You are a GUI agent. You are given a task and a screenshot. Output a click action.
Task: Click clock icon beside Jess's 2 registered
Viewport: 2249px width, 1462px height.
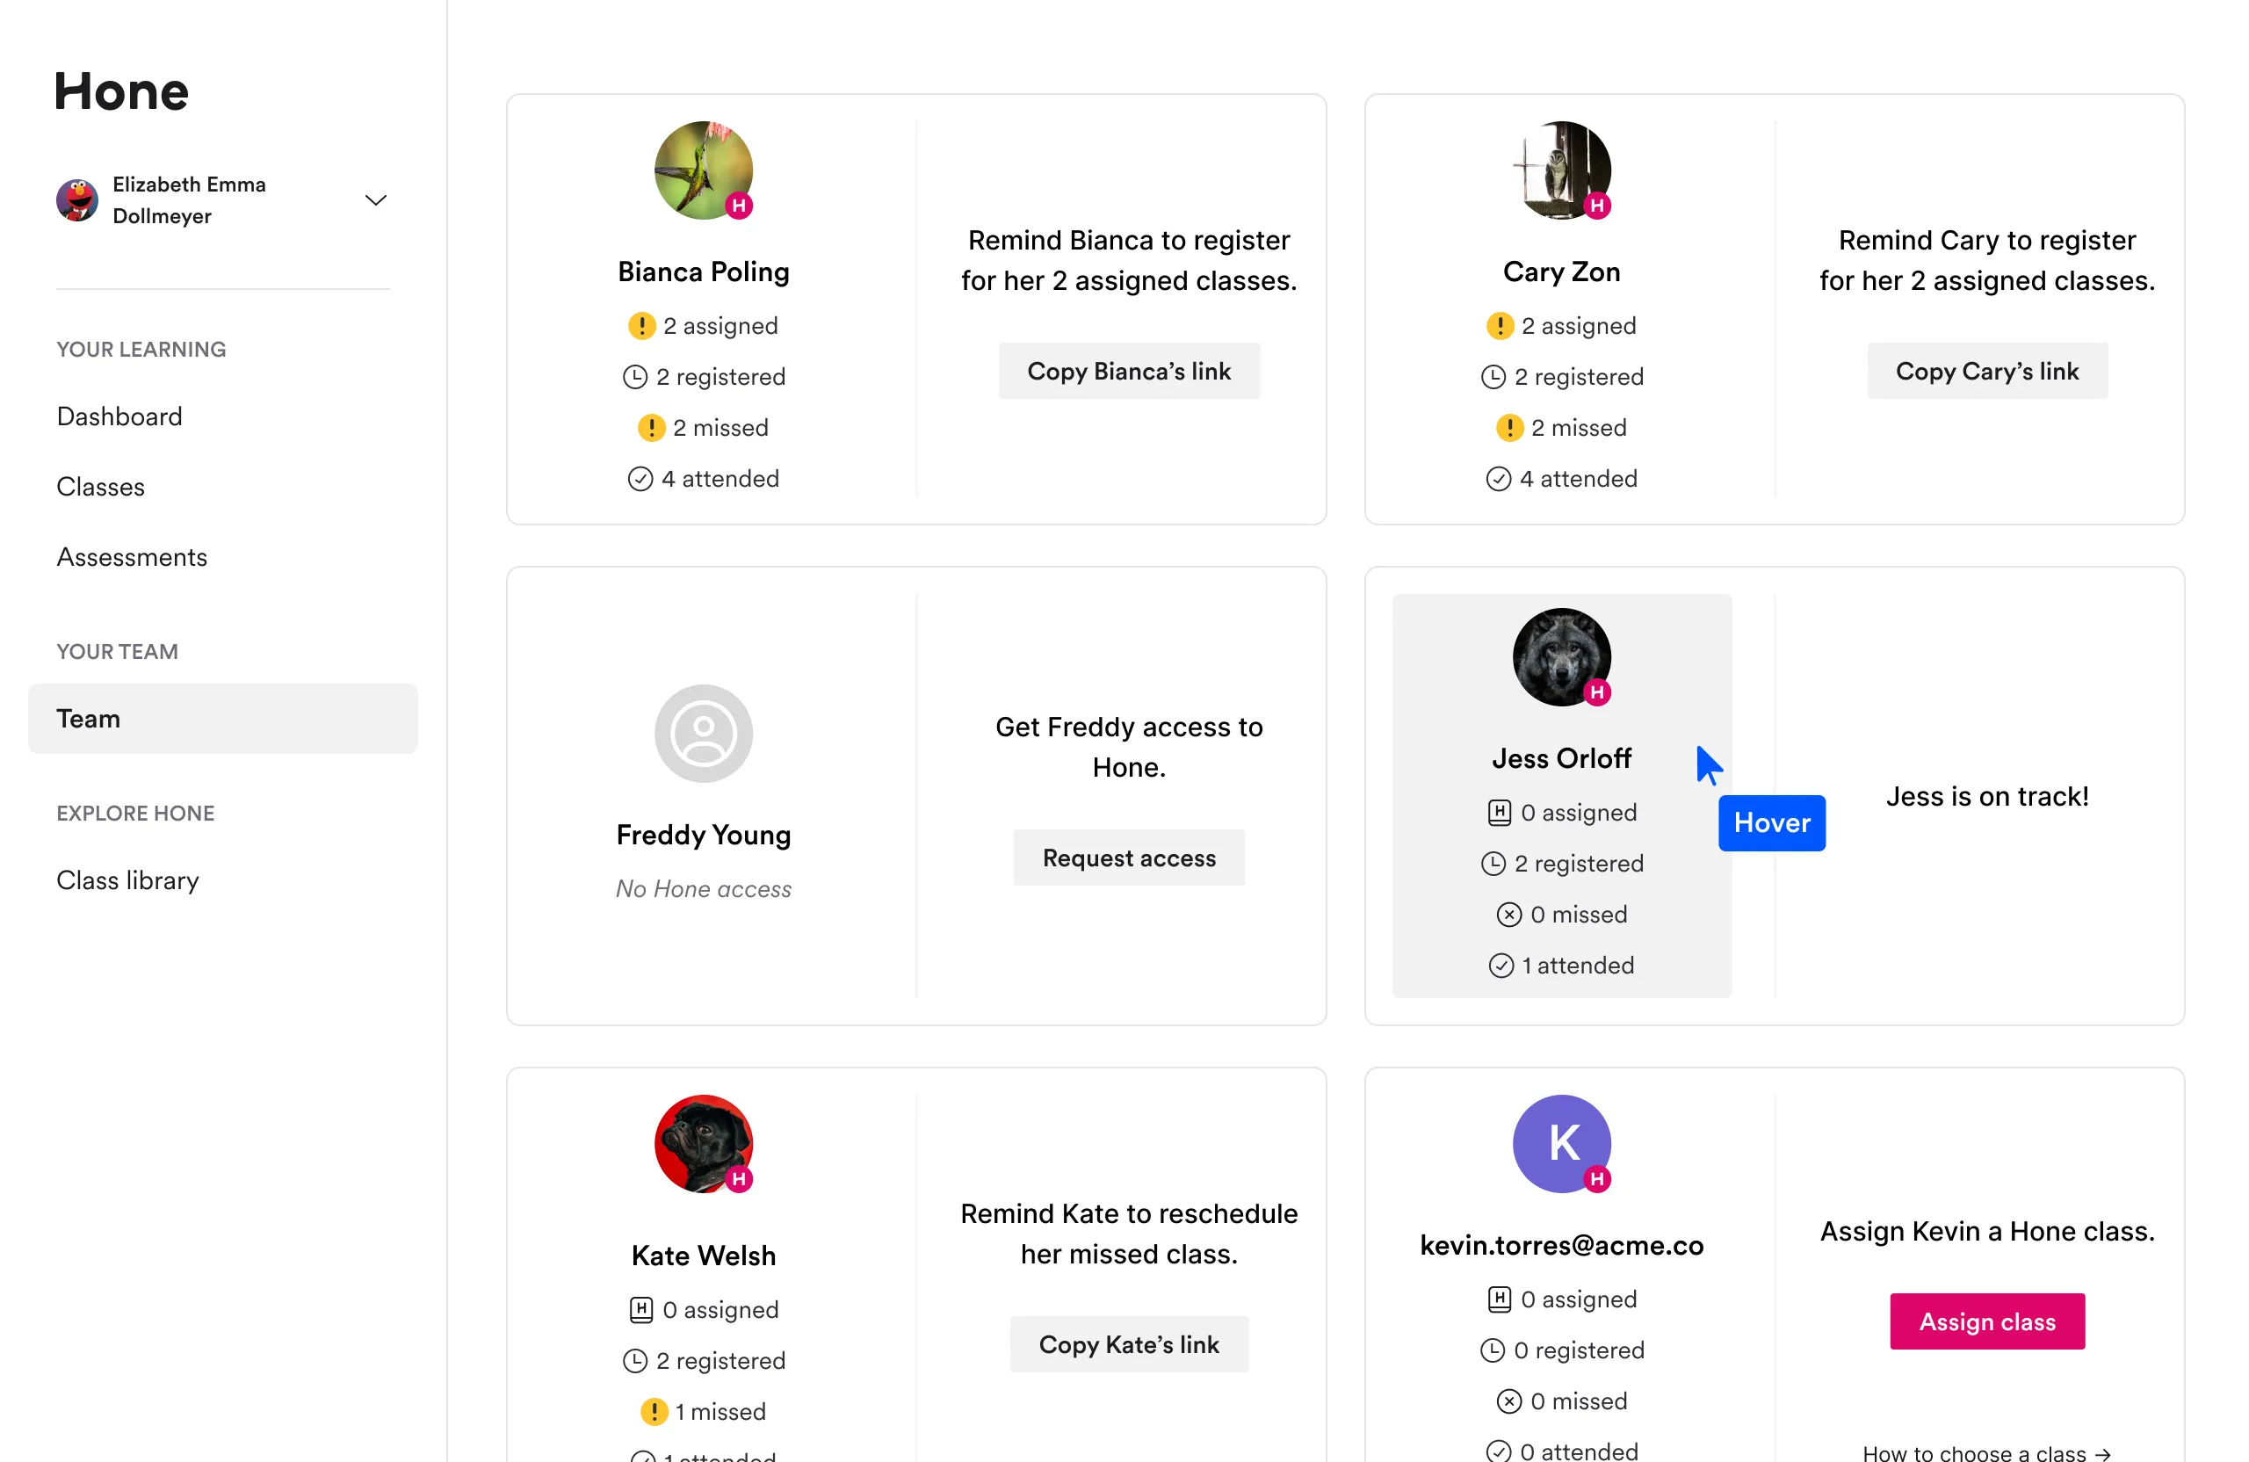pos(1493,864)
